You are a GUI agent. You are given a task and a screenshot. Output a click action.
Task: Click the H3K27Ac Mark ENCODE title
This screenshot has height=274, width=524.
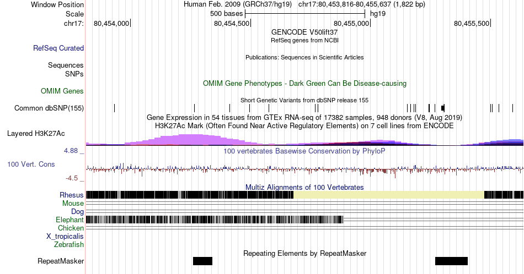(x=304, y=125)
